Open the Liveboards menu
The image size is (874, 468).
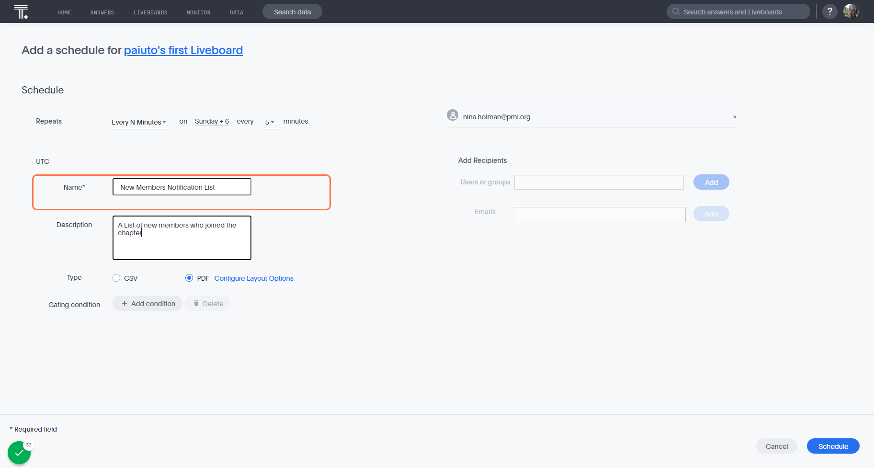(150, 12)
